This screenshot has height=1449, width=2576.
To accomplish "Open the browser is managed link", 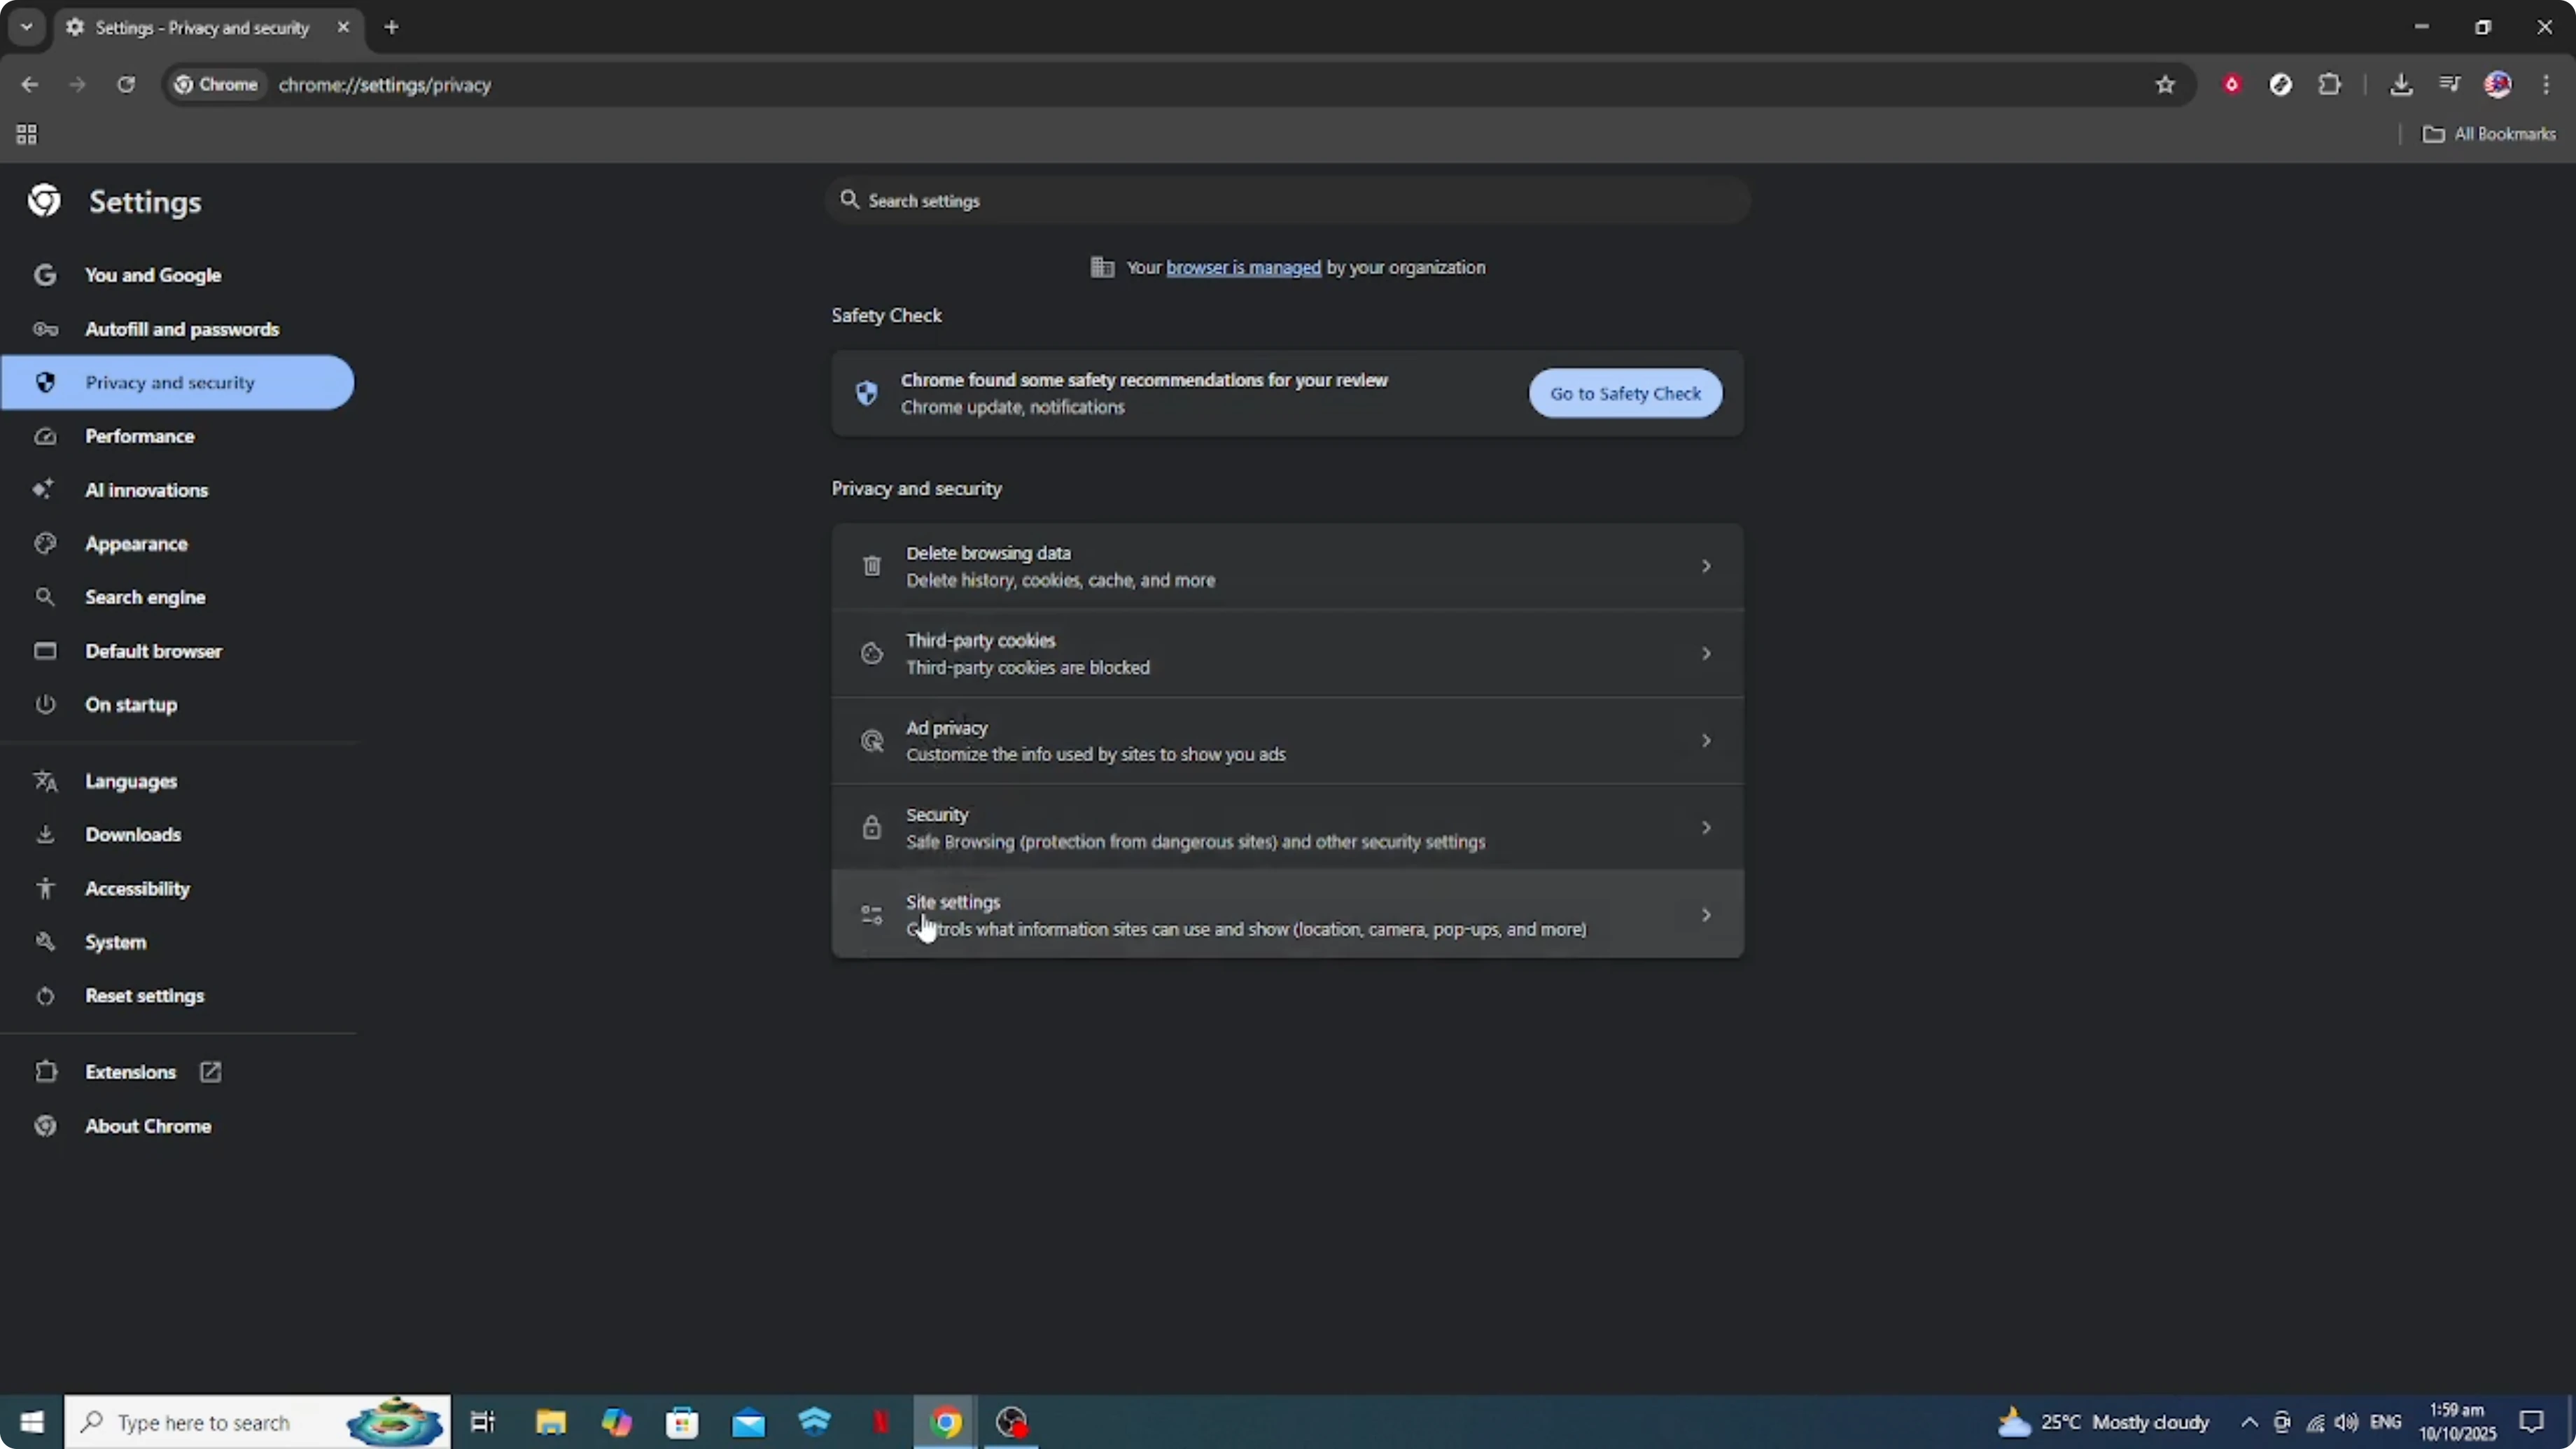I will click(x=1241, y=267).
